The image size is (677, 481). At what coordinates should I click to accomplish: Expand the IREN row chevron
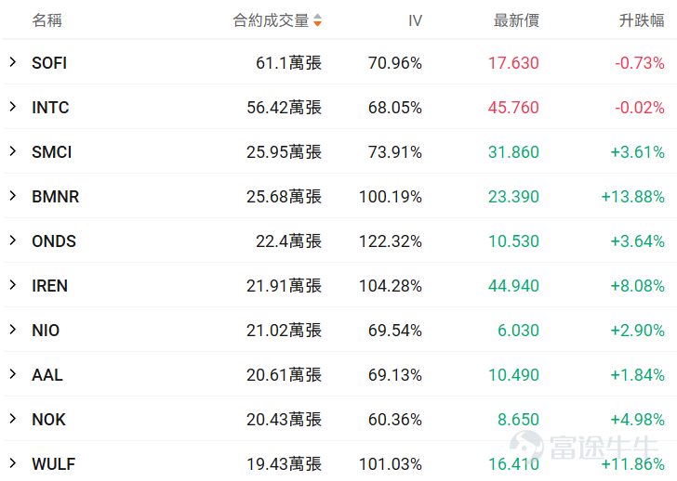[13, 285]
